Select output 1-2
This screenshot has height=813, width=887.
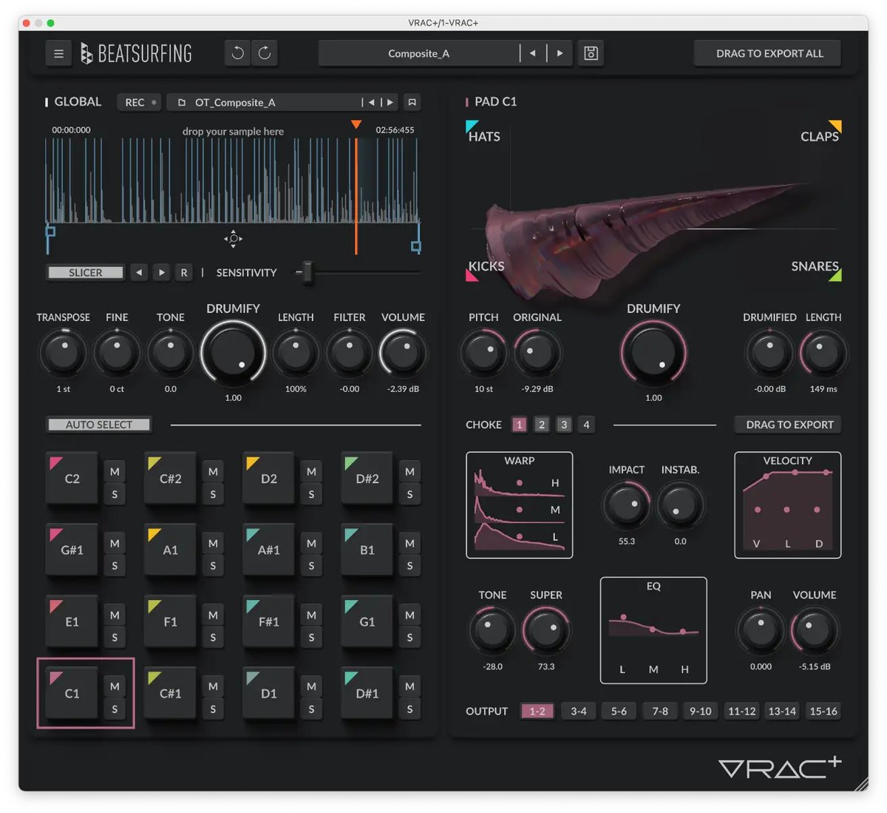coord(537,711)
